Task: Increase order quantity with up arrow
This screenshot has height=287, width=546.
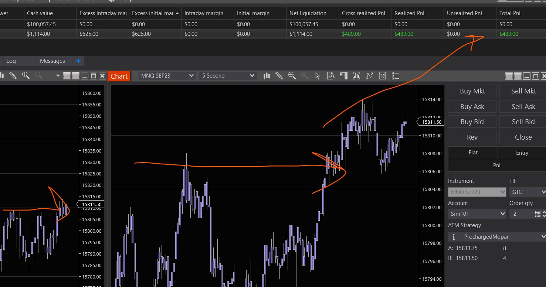Action: point(543,212)
